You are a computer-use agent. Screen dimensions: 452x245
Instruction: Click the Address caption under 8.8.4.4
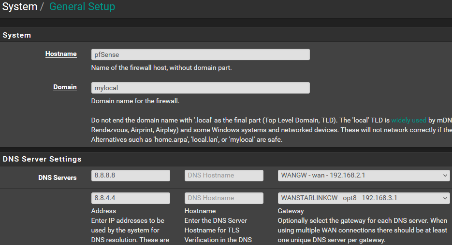coord(103,211)
